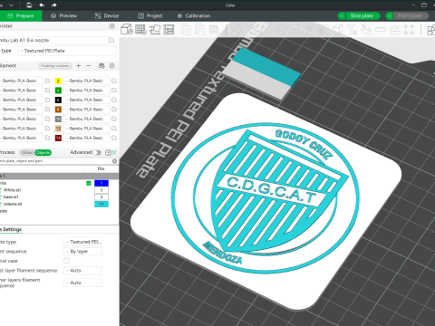Edit preset for filament 2
The image size is (435, 326).
click(x=114, y=81)
